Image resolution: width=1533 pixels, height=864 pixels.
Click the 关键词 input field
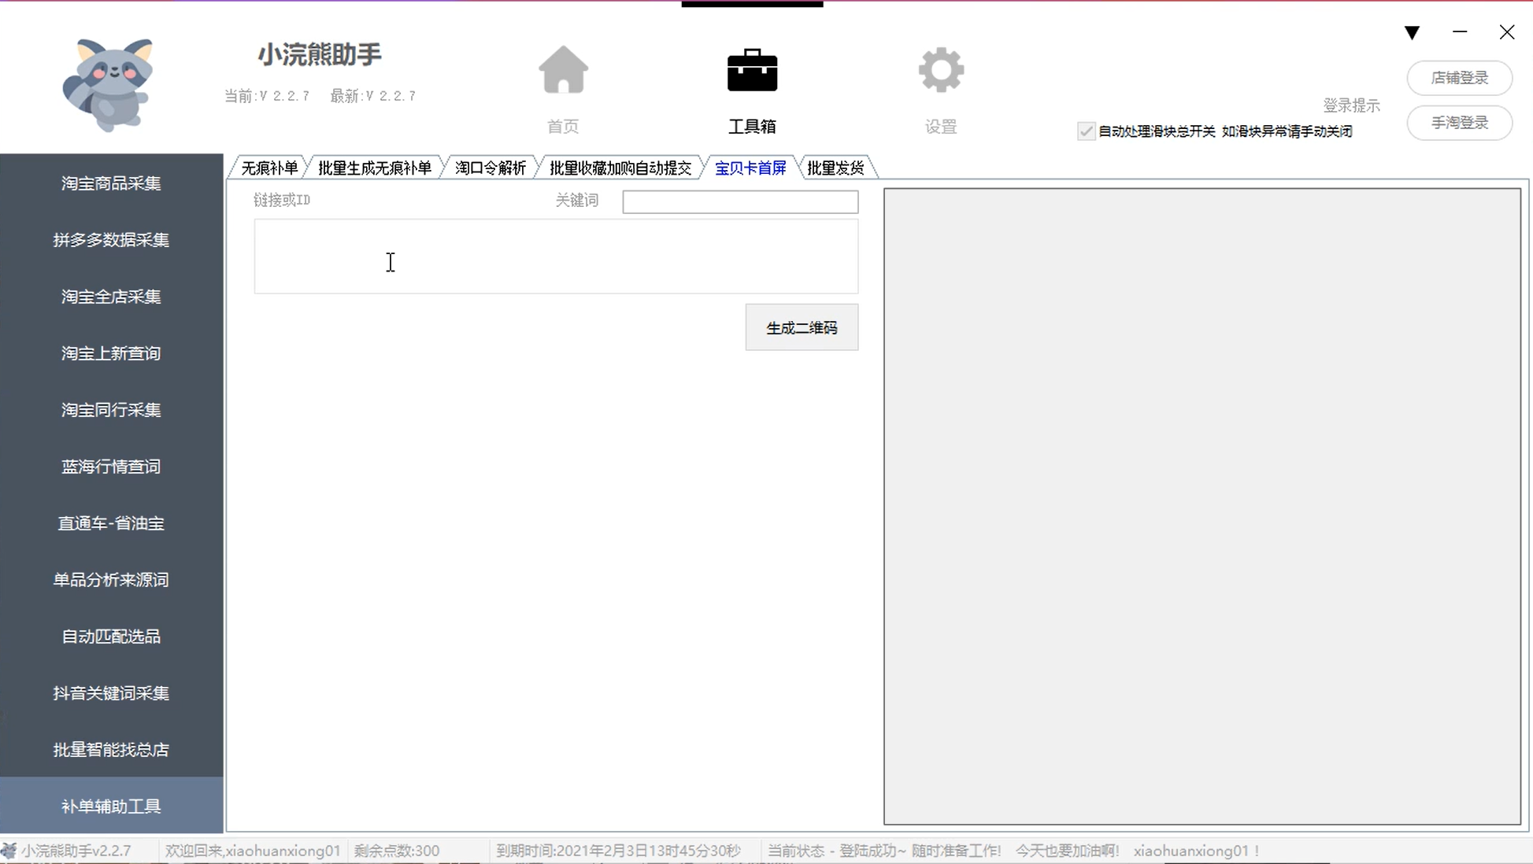[739, 201]
